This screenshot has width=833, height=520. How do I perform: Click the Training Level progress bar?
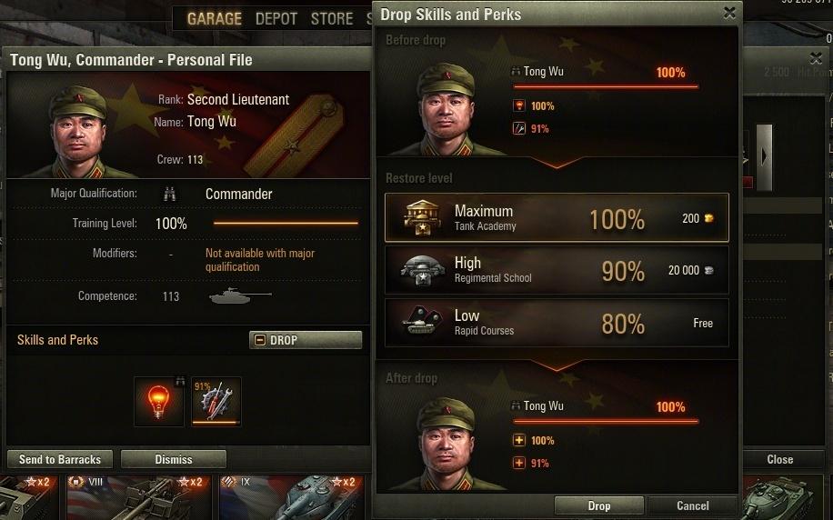tap(286, 223)
